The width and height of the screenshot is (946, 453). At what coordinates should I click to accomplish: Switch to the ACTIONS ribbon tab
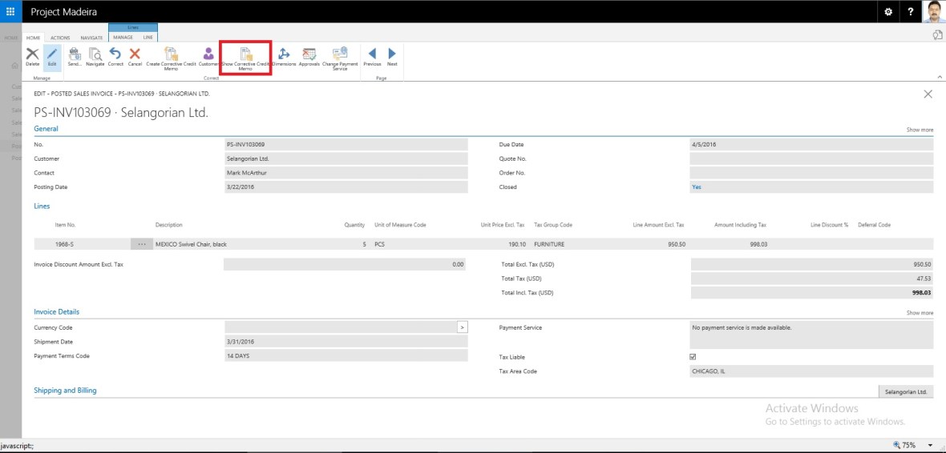click(x=60, y=38)
